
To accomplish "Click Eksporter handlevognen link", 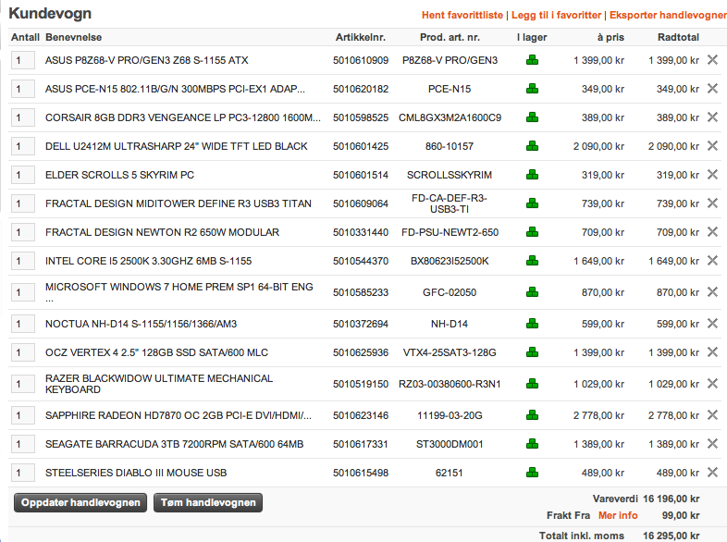I will [668, 15].
